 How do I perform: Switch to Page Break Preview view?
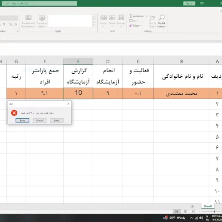193,211
